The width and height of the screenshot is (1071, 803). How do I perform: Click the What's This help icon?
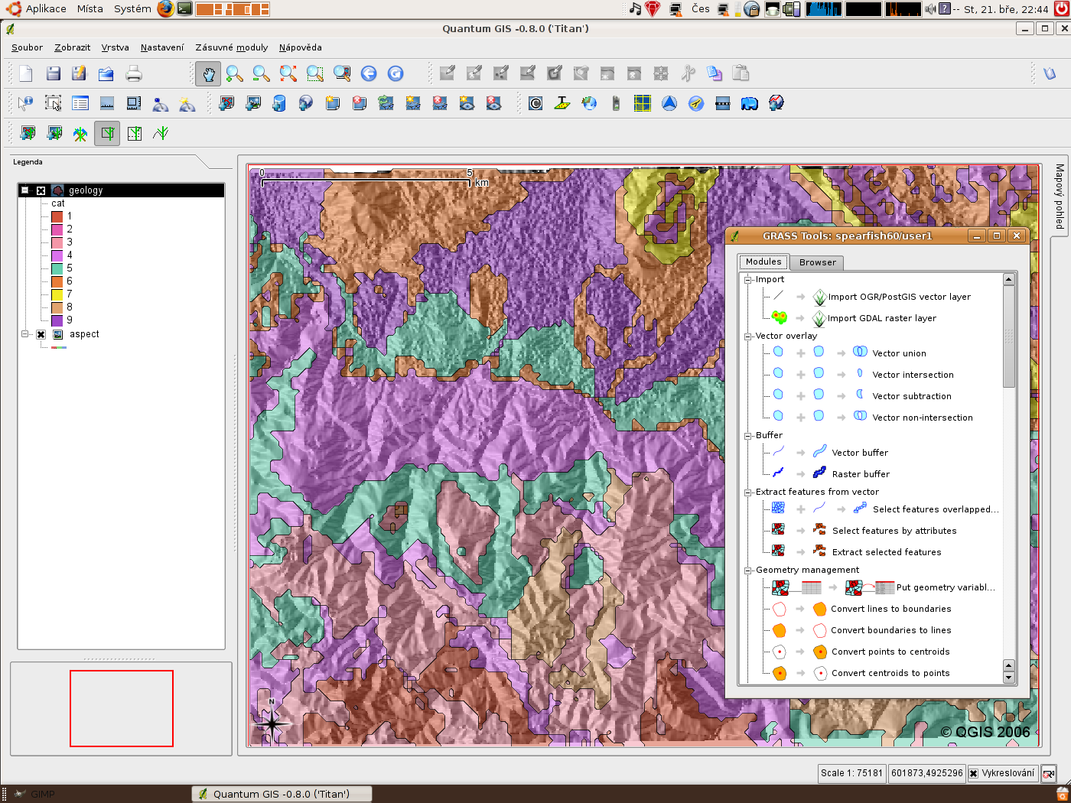[1050, 73]
